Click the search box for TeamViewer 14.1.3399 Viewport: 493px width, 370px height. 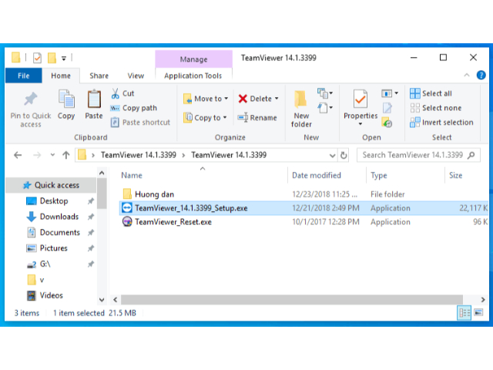coord(418,155)
